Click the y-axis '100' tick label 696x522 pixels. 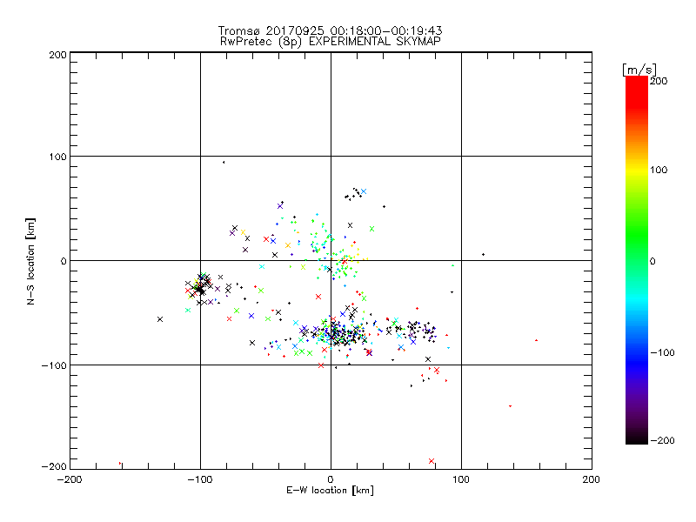57,157
